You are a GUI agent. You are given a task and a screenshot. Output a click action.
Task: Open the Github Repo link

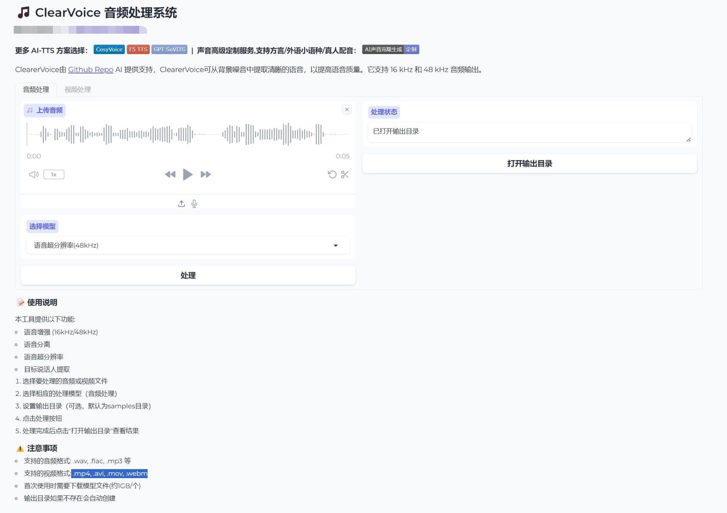tap(90, 69)
